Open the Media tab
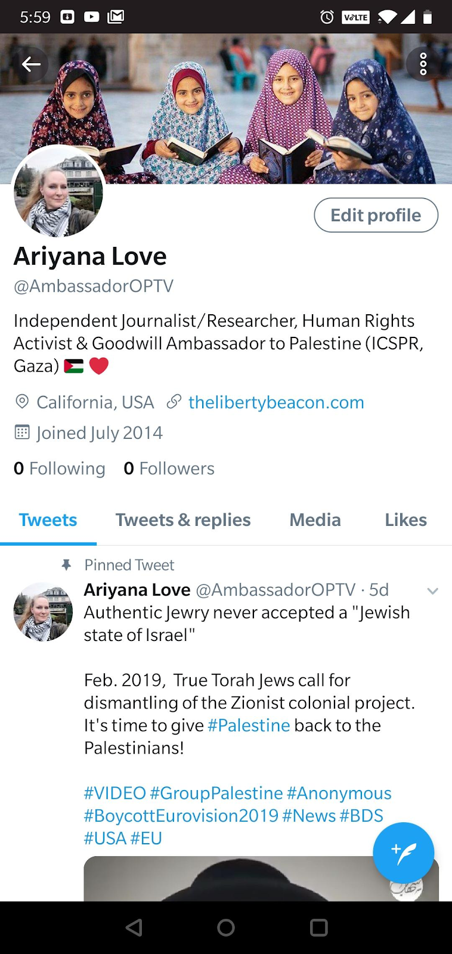This screenshot has width=452, height=954. pyautogui.click(x=315, y=520)
